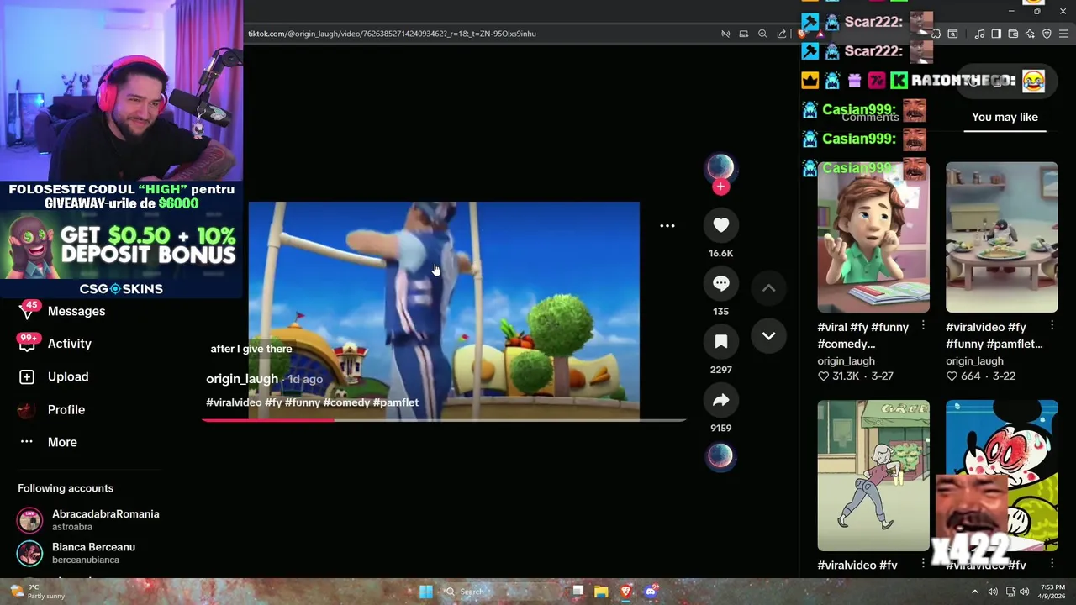
Task: Open Messages in the TikTok sidebar
Action: click(76, 311)
